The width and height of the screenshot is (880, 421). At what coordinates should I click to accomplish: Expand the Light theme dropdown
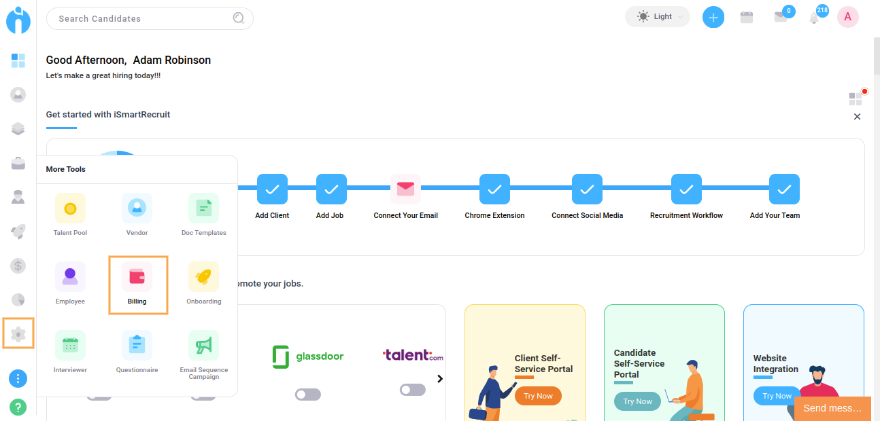tap(657, 17)
